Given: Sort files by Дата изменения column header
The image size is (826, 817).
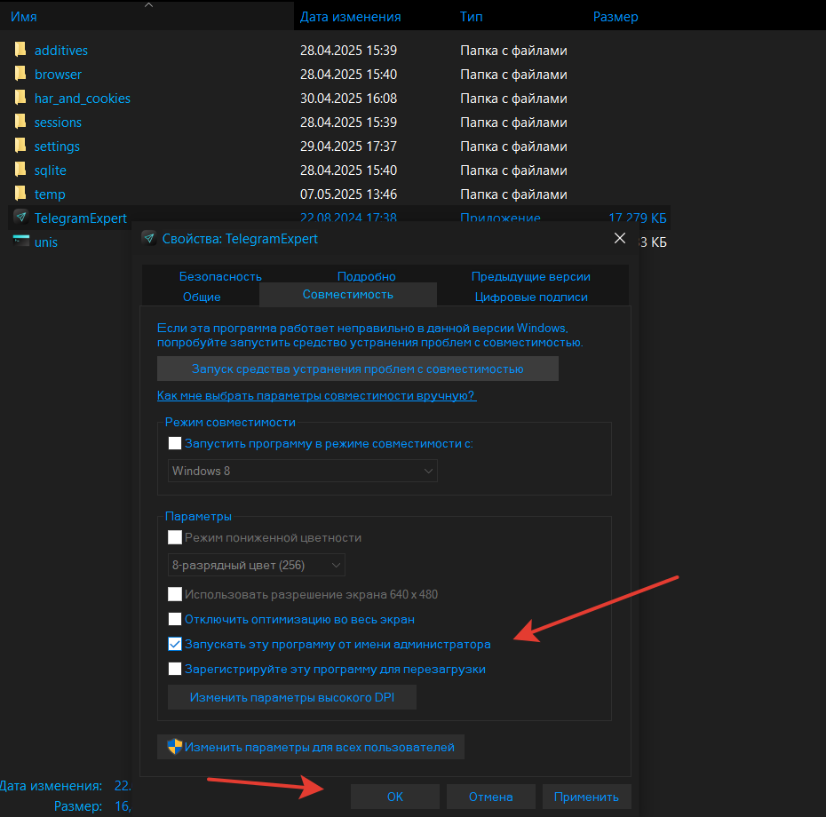Looking at the screenshot, I should [x=350, y=17].
